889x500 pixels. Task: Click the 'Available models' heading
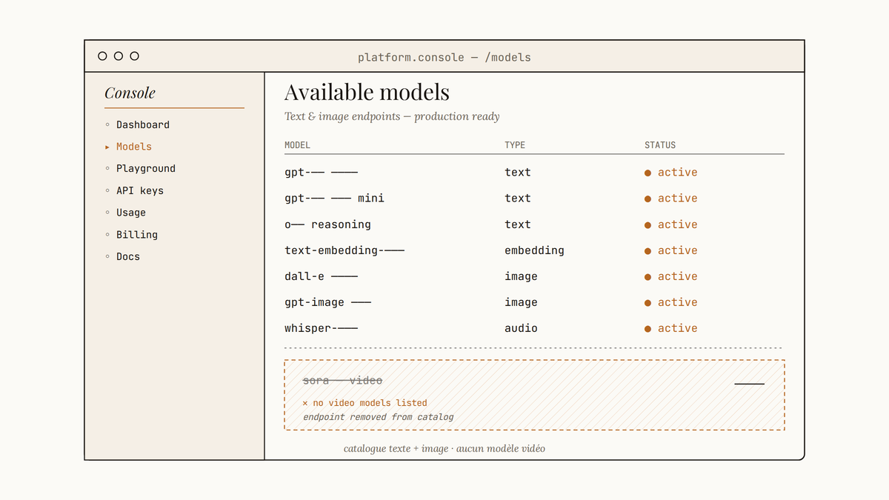[x=367, y=92]
